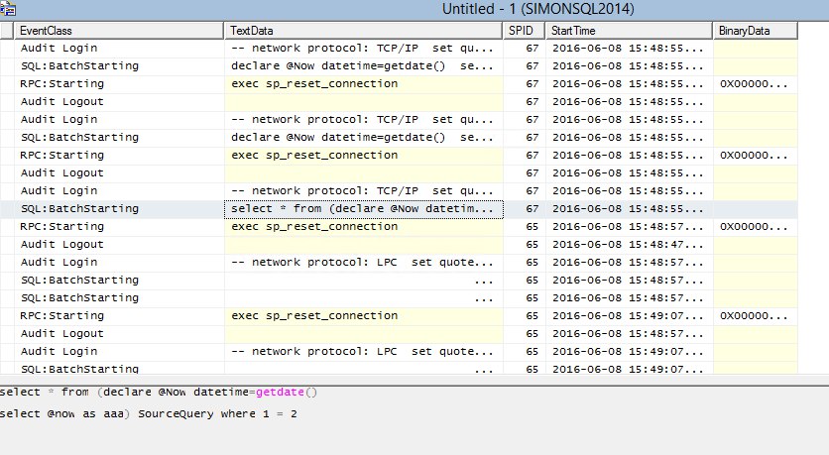Viewport: 829px width, 455px height.
Task: Click the StartTime value 15:48:47 in the Audit Logout row
Action: click(x=628, y=245)
